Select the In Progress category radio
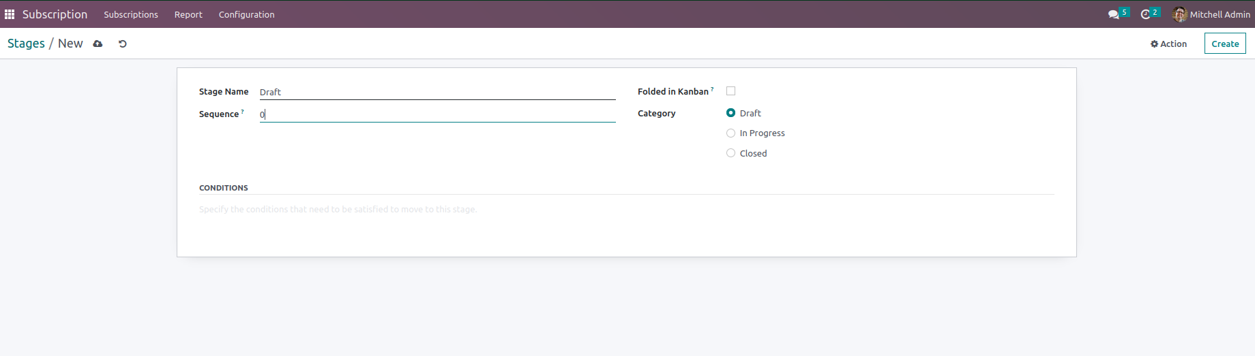Image resolution: width=1255 pixels, height=356 pixels. point(730,133)
